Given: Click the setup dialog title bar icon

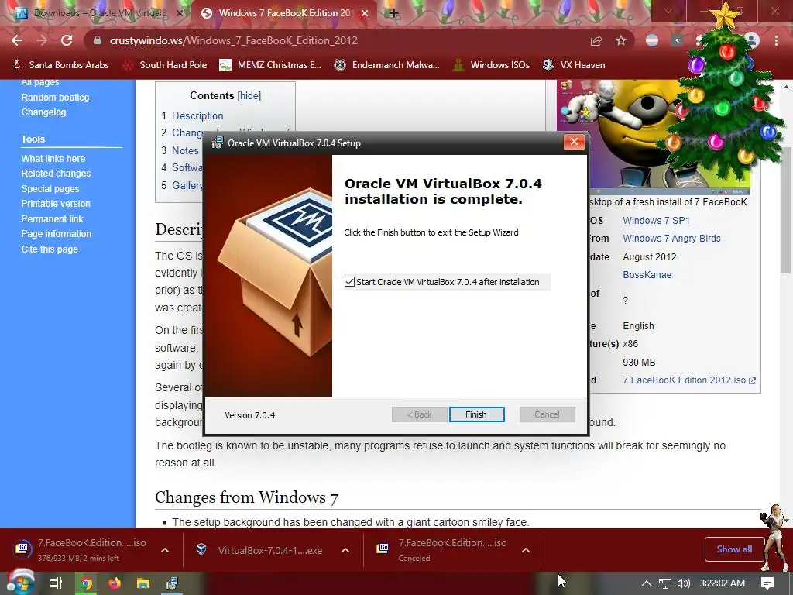Looking at the screenshot, I should 218,143.
